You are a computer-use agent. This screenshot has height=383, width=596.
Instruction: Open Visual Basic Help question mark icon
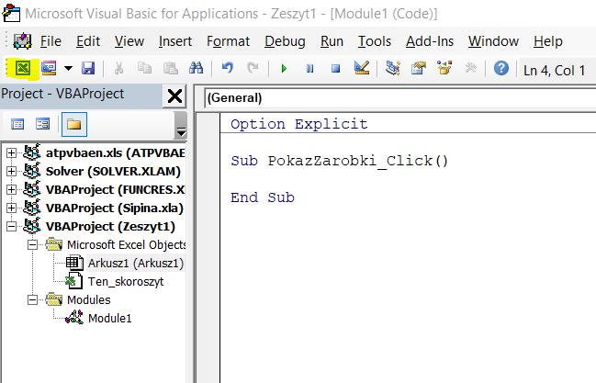pos(501,69)
